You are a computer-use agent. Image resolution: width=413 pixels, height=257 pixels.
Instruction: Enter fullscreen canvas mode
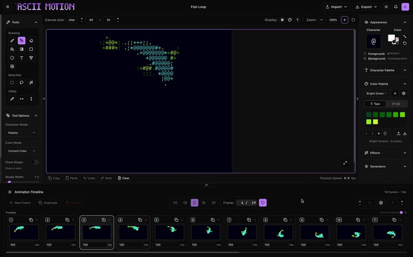(345, 163)
